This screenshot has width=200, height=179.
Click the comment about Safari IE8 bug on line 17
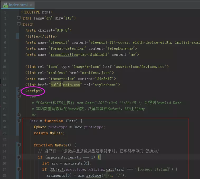[88, 109]
